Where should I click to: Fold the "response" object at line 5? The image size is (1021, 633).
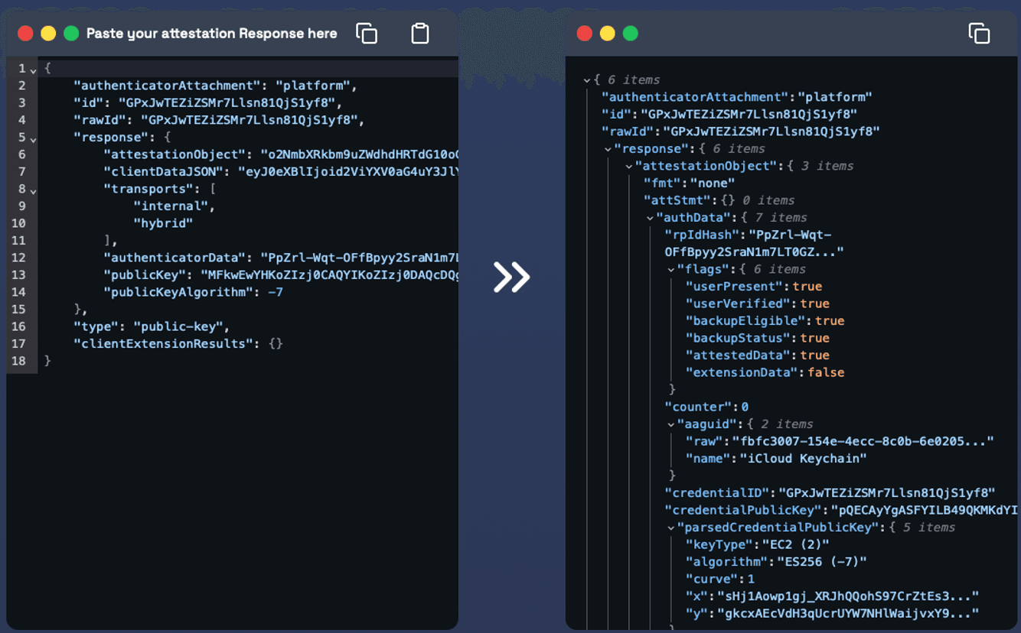point(33,138)
